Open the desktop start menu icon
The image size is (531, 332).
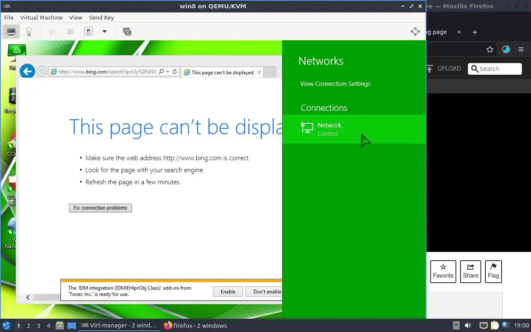7,326
